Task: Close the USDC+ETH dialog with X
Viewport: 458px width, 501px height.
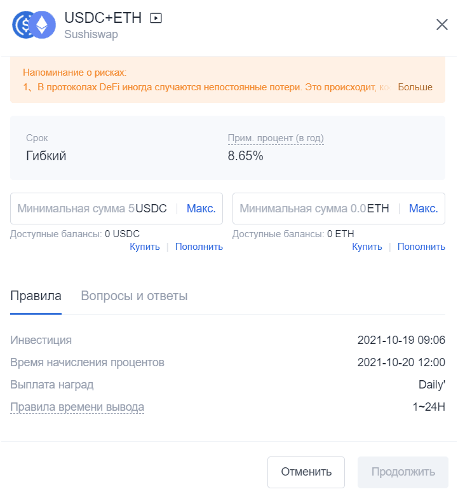Action: pos(441,24)
